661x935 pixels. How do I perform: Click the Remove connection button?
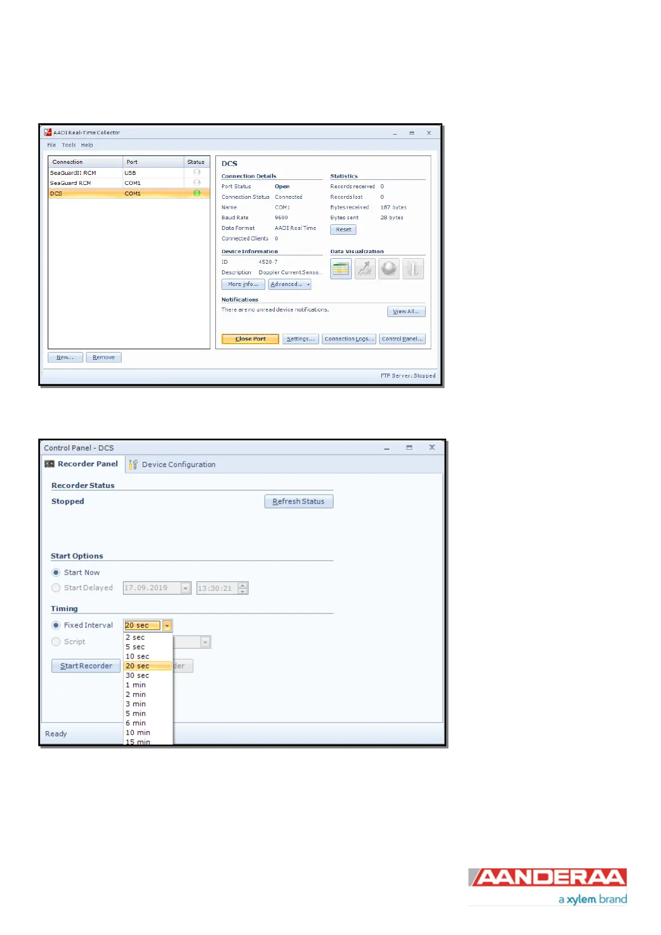pyautogui.click(x=104, y=357)
